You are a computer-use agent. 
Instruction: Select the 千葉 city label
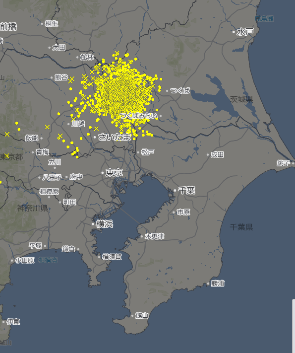click(x=186, y=190)
